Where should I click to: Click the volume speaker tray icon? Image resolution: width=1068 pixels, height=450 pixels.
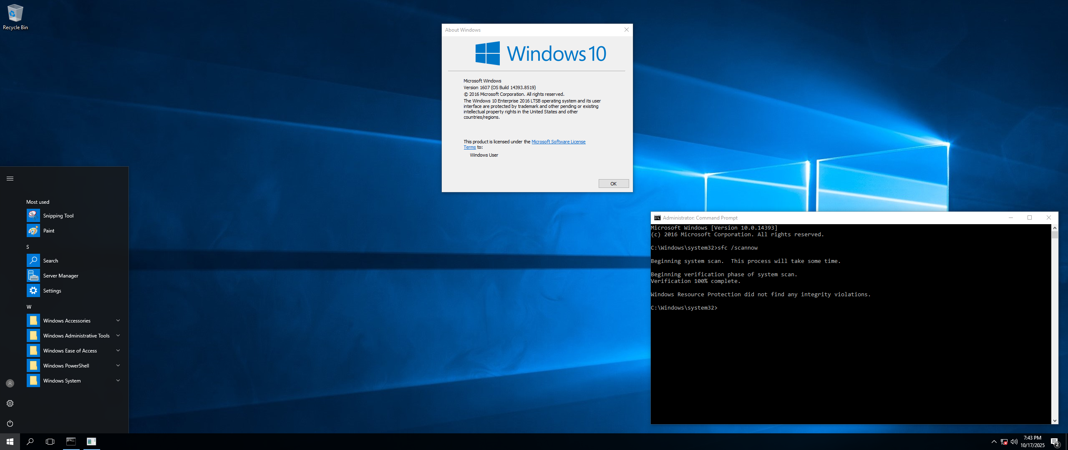[x=1014, y=442]
